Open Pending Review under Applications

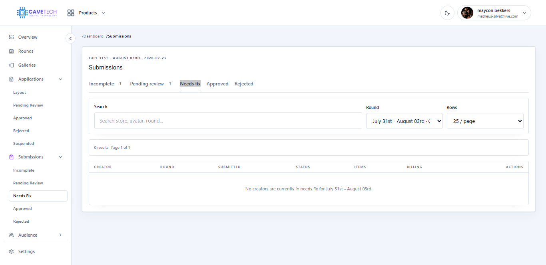pyautogui.click(x=28, y=105)
